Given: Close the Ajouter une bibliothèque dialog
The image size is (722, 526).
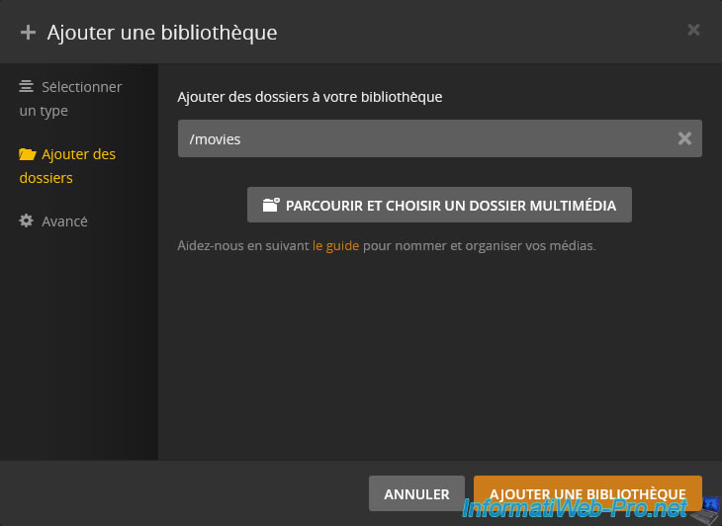Looking at the screenshot, I should (x=693, y=30).
